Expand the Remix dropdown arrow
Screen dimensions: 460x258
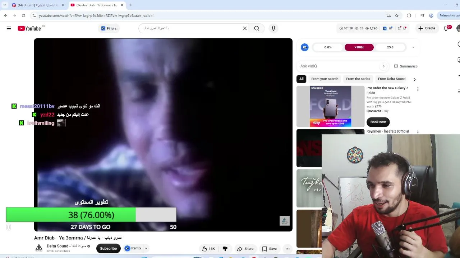146,248
